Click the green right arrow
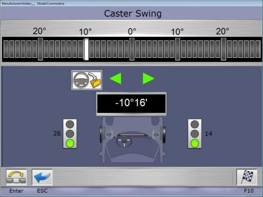The width and height of the screenshot is (263, 197). (x=148, y=79)
